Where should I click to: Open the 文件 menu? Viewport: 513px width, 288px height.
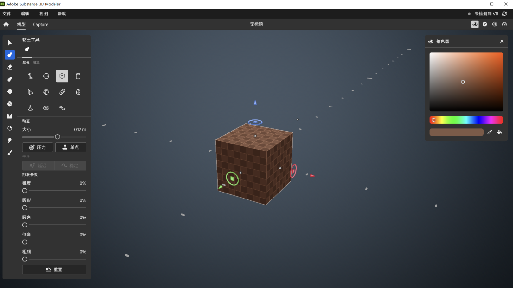pos(7,14)
